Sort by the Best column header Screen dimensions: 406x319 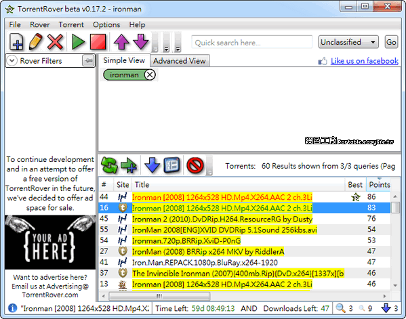(355, 185)
